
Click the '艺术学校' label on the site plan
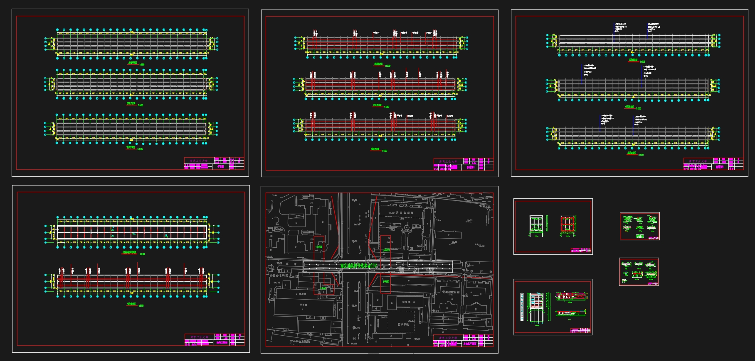point(403,324)
